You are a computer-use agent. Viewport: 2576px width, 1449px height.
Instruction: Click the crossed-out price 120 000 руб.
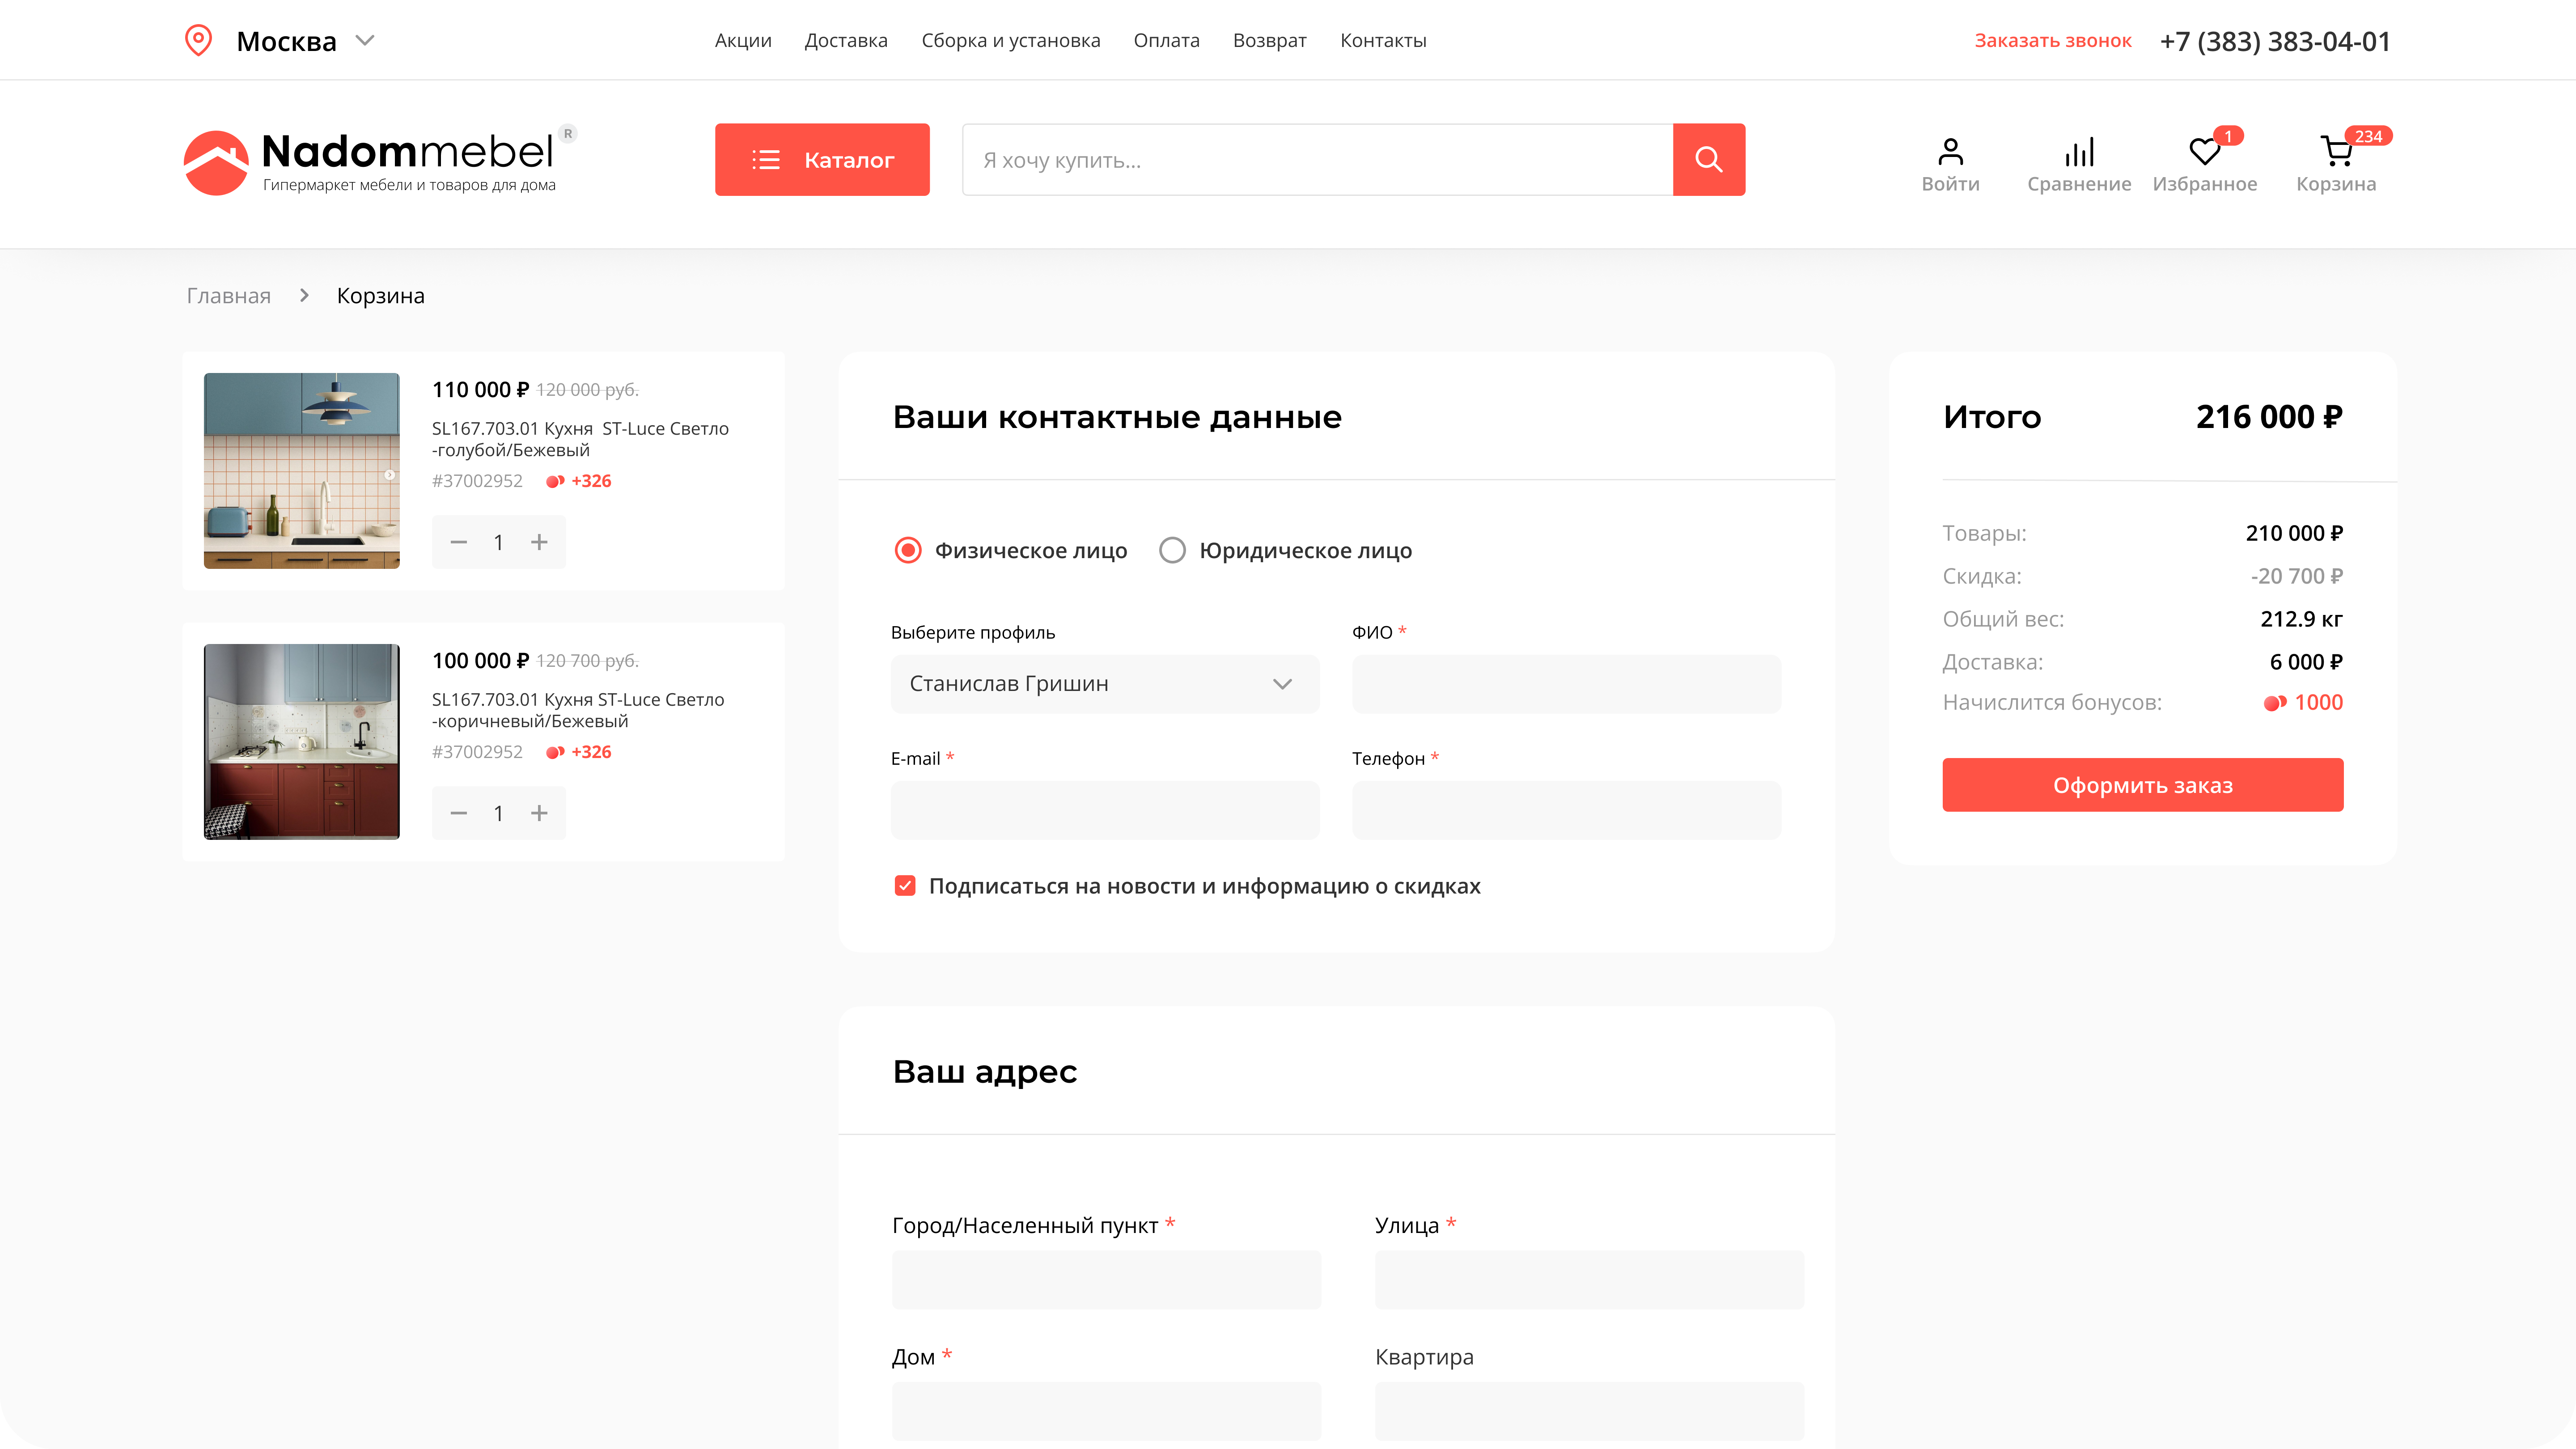587,390
